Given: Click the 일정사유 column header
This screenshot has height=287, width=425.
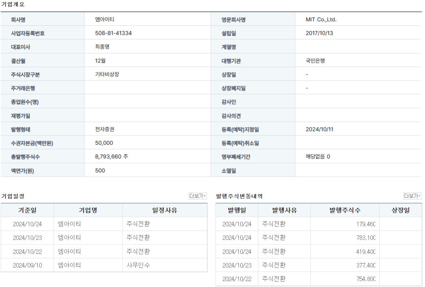Looking at the screenshot, I should [x=164, y=210].
